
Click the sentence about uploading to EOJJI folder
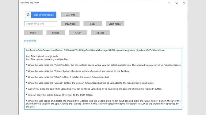click(90, 83)
